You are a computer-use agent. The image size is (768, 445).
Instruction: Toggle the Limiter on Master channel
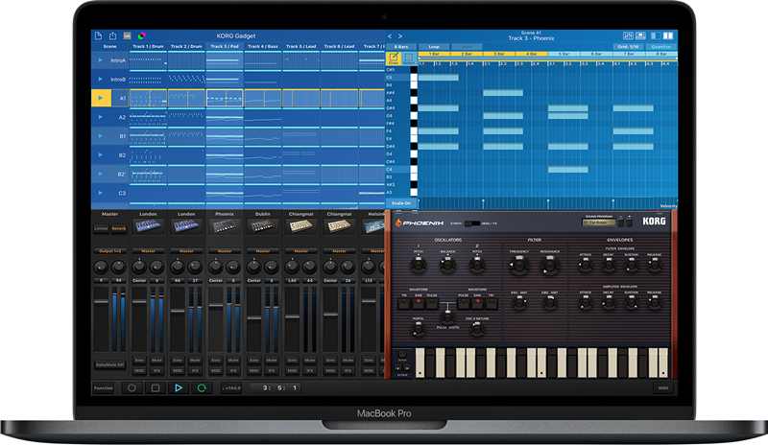point(102,228)
